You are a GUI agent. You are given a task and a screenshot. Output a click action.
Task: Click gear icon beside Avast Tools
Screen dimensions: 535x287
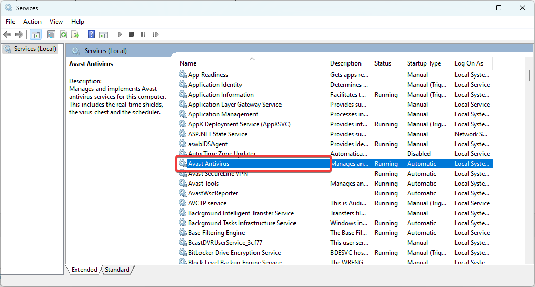pyautogui.click(x=183, y=184)
